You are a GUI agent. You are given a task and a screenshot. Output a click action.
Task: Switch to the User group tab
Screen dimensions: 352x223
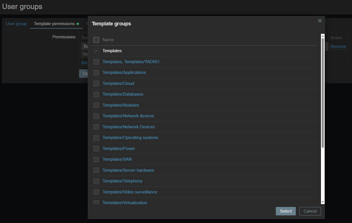(x=16, y=24)
